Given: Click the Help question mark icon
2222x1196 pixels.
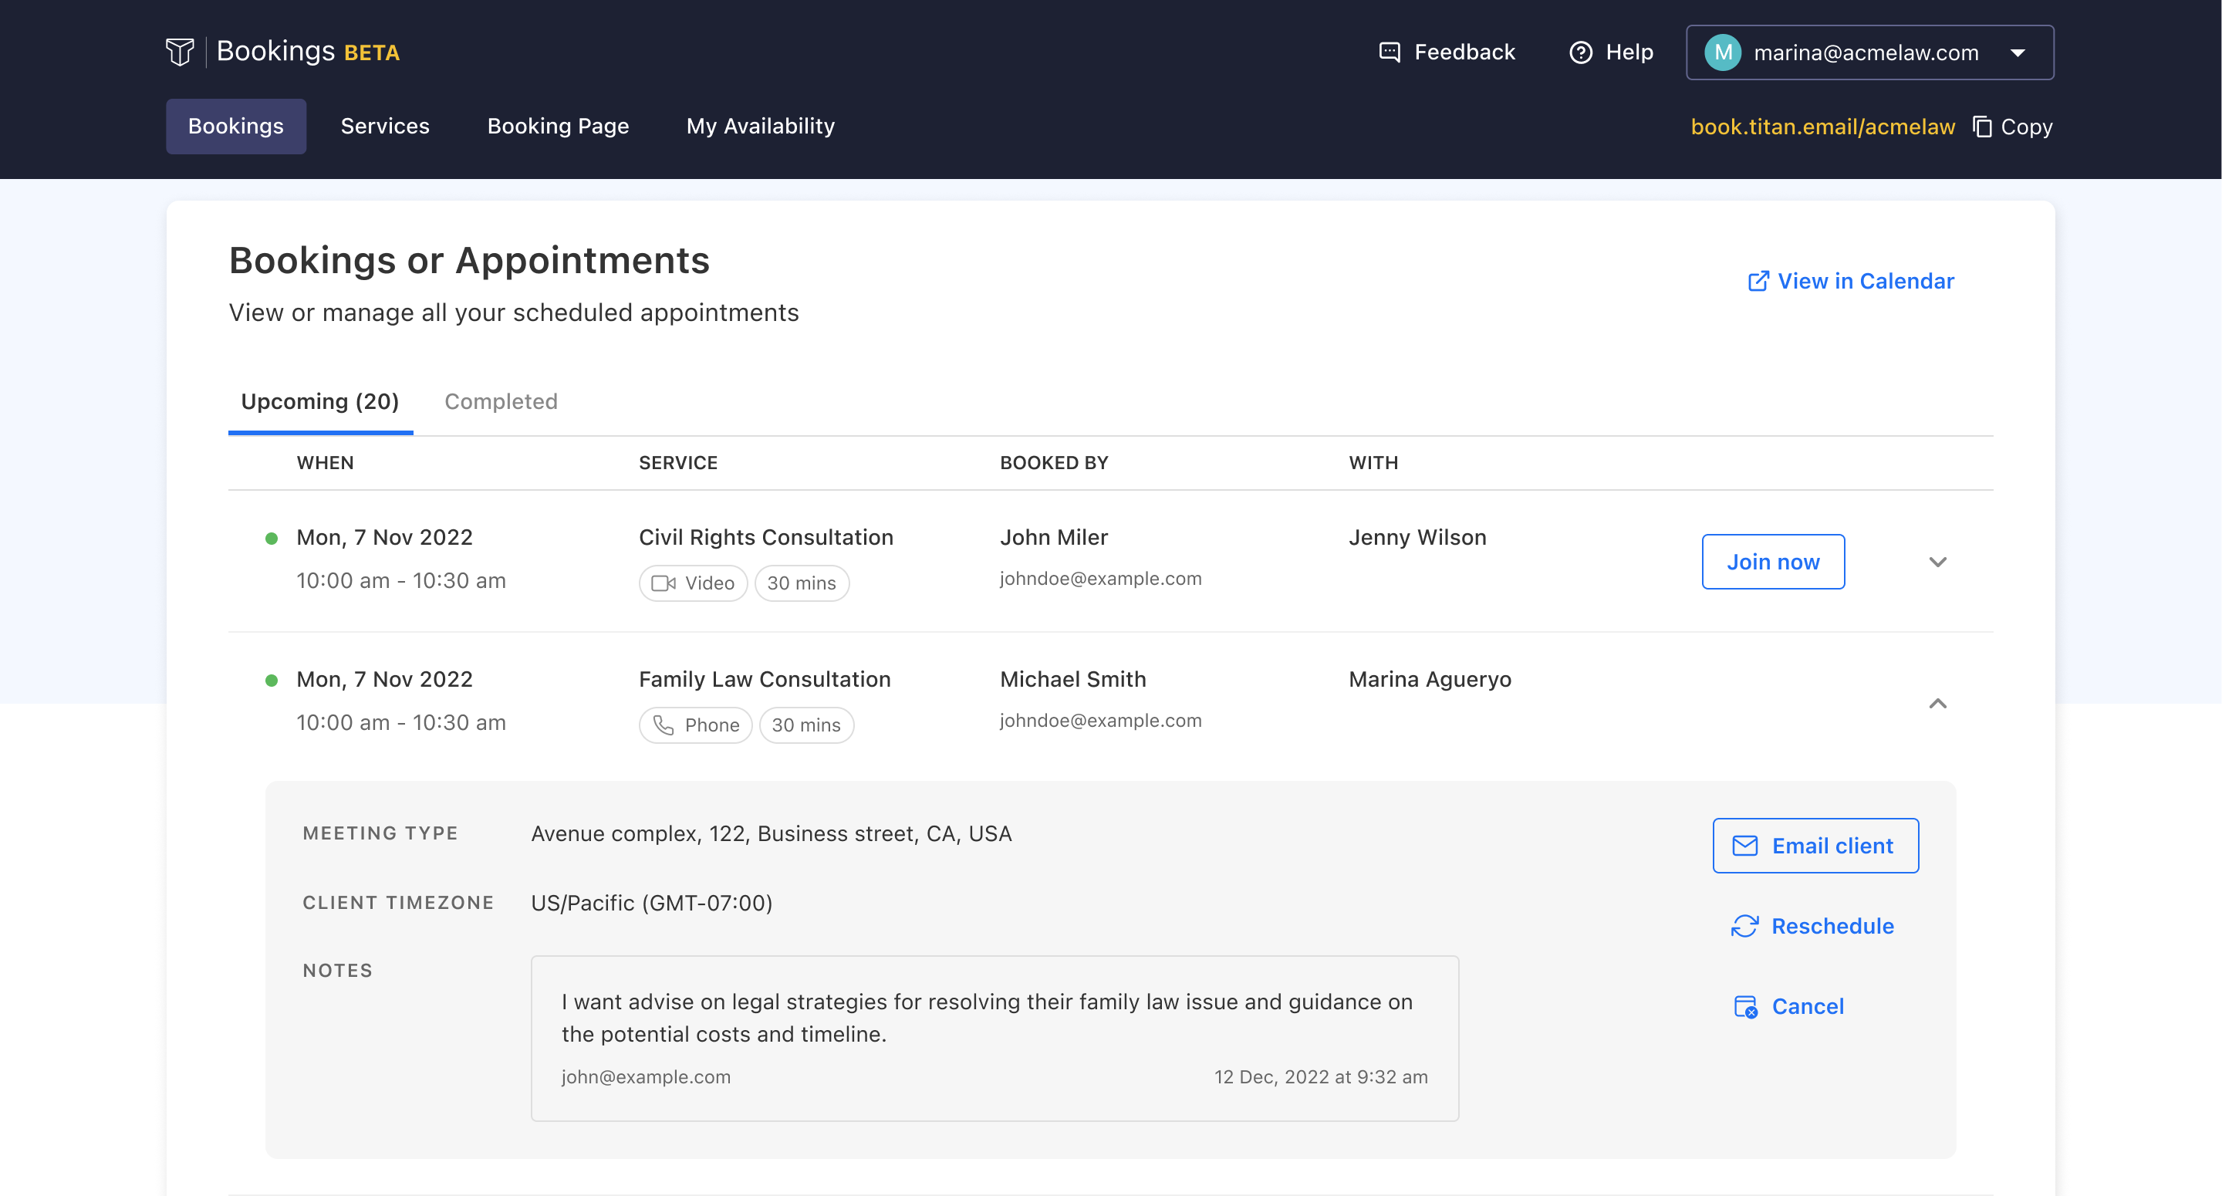Looking at the screenshot, I should (x=1580, y=52).
